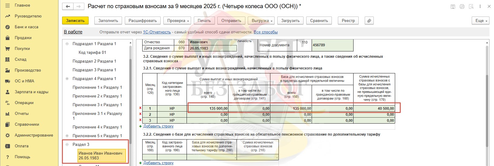Click the НР category code in row 2
Image resolution: width=494 pixels, height=166 pixels.
pyautogui.click(x=172, y=115)
